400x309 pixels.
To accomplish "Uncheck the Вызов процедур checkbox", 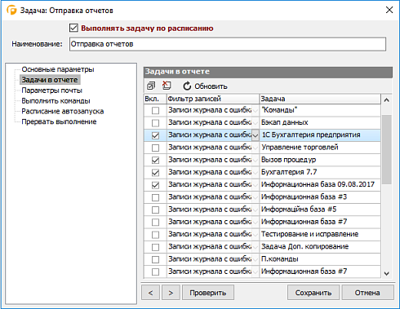I will (155, 160).
